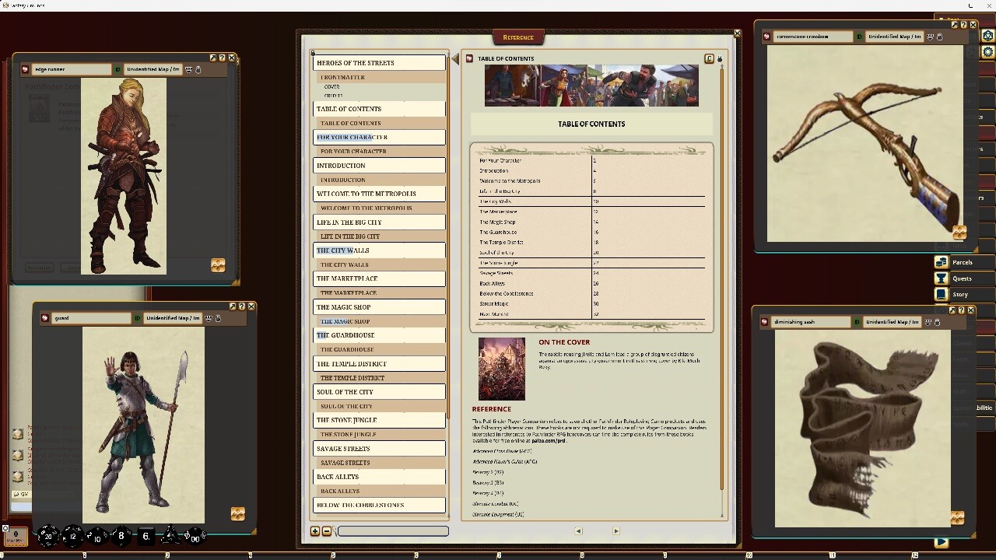Click the crossbow item icon in the cornerstone crossbow titlebar
This screenshot has width=996, height=560.
pyautogui.click(x=766, y=36)
